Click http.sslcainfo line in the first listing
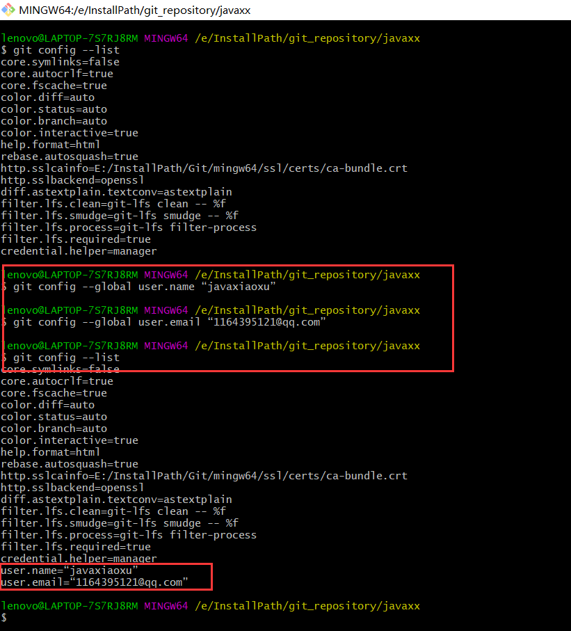571x631 pixels. (x=204, y=168)
